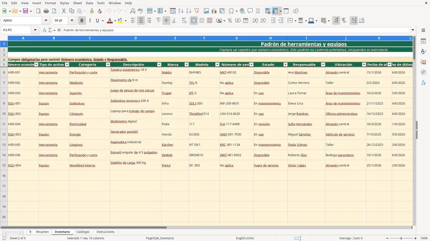Toggle Bold formatting
This screenshot has width=430, height=241.
[82, 21]
